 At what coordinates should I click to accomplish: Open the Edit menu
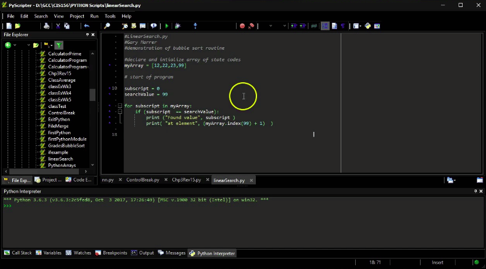(24, 16)
